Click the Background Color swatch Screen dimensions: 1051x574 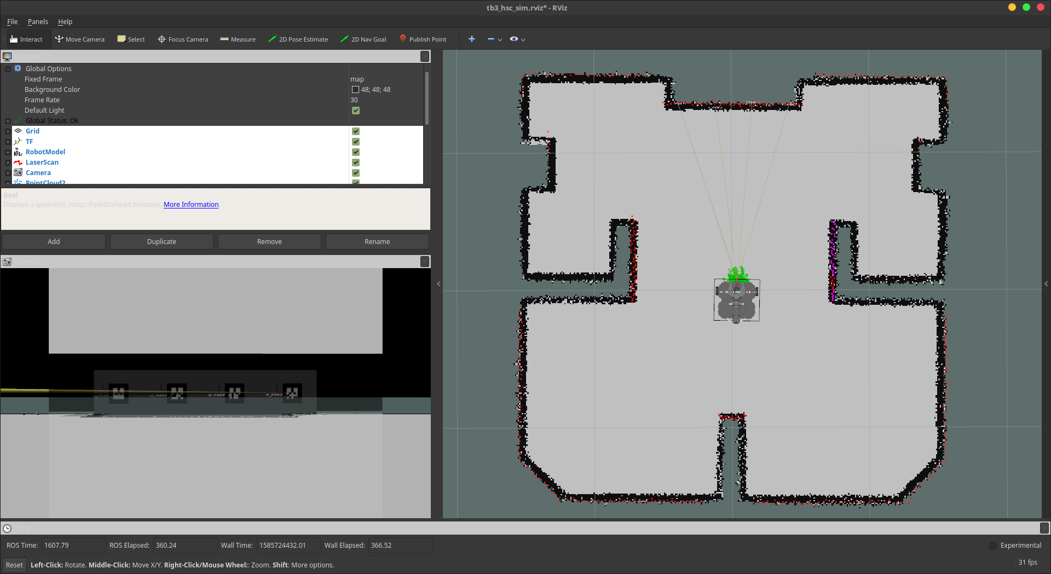355,90
